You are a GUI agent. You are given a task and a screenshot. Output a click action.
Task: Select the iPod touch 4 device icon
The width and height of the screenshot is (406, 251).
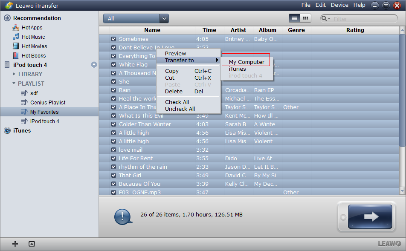(x=7, y=65)
